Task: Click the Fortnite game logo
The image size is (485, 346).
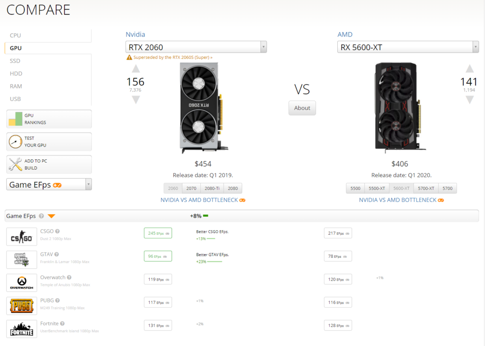Action: (22, 329)
